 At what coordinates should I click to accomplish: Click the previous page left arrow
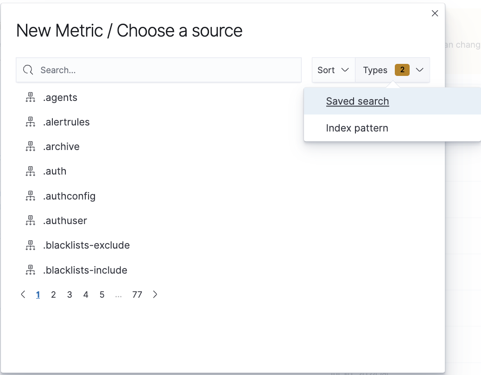(23, 294)
